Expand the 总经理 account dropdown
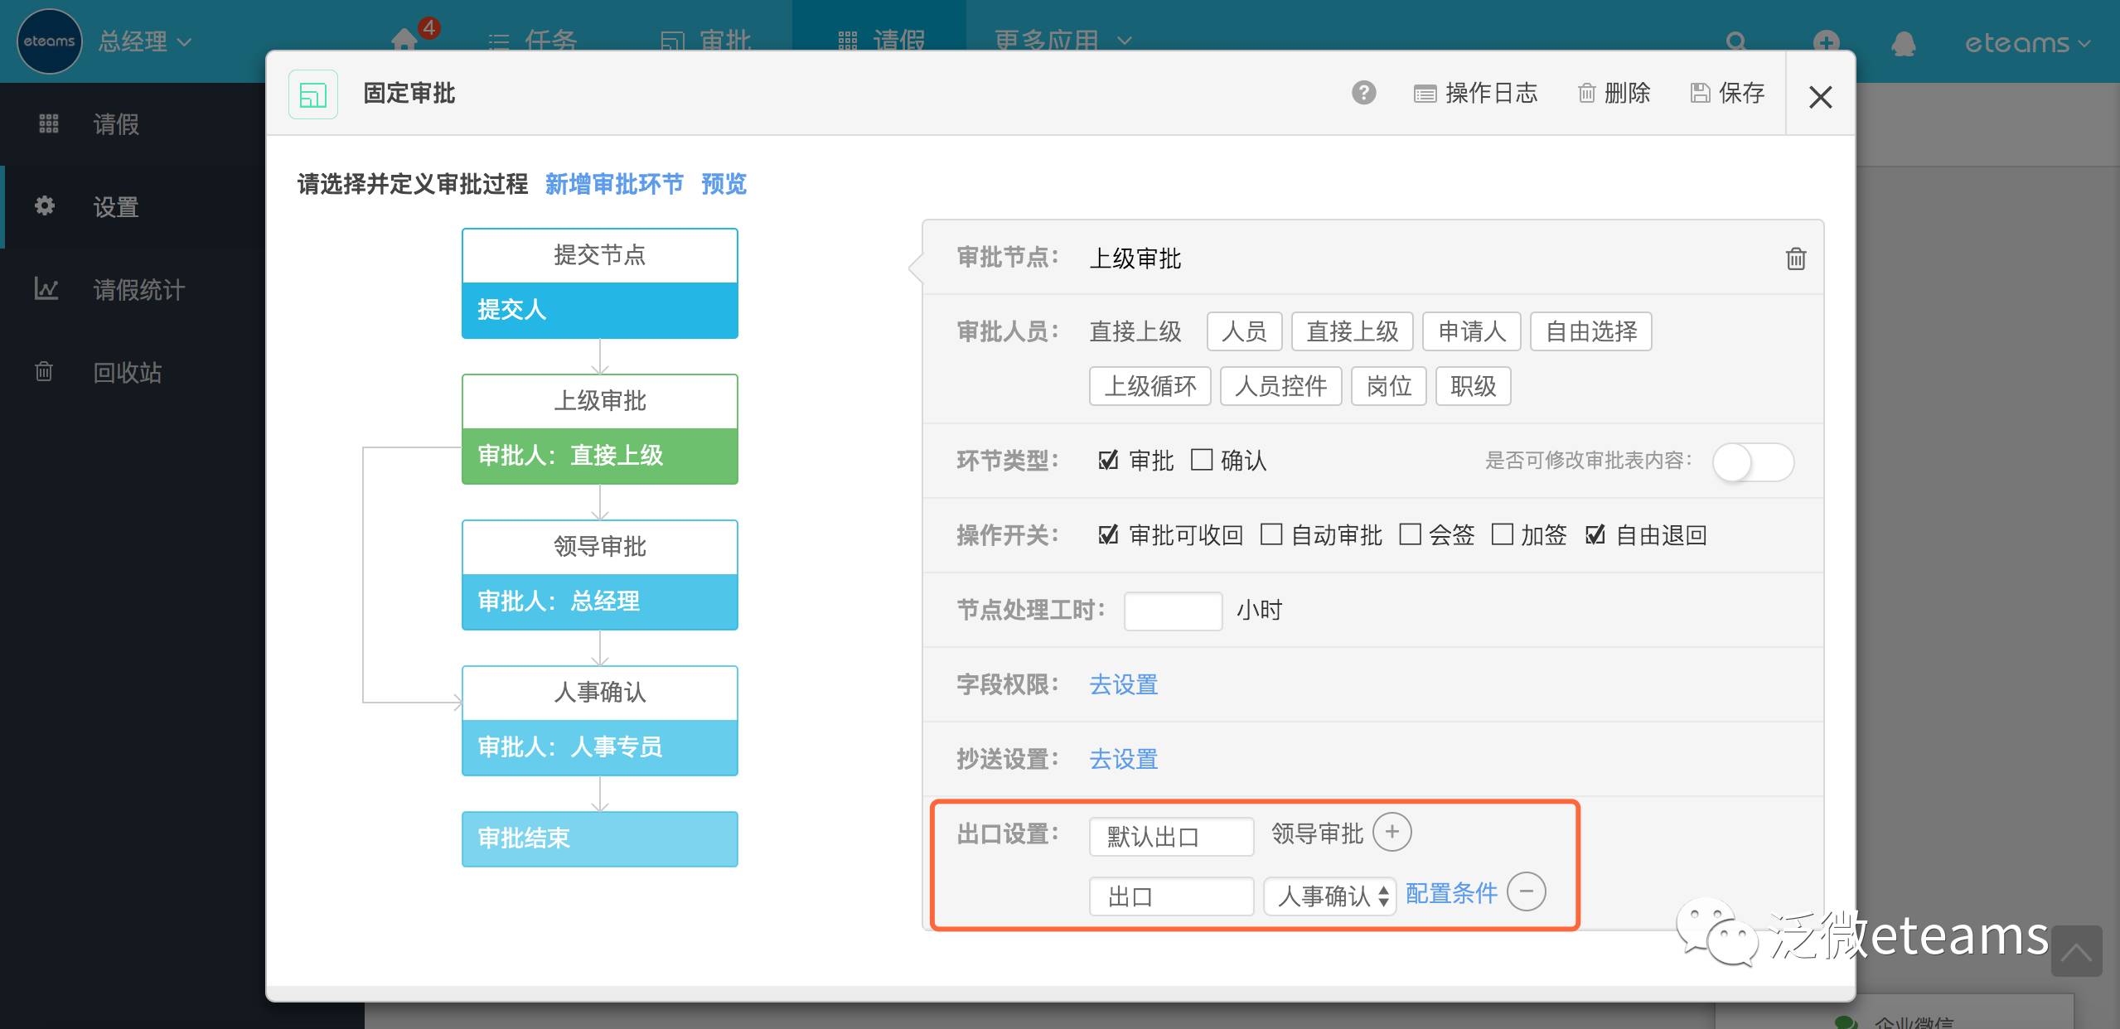Image resolution: width=2120 pixels, height=1029 pixels. (145, 41)
